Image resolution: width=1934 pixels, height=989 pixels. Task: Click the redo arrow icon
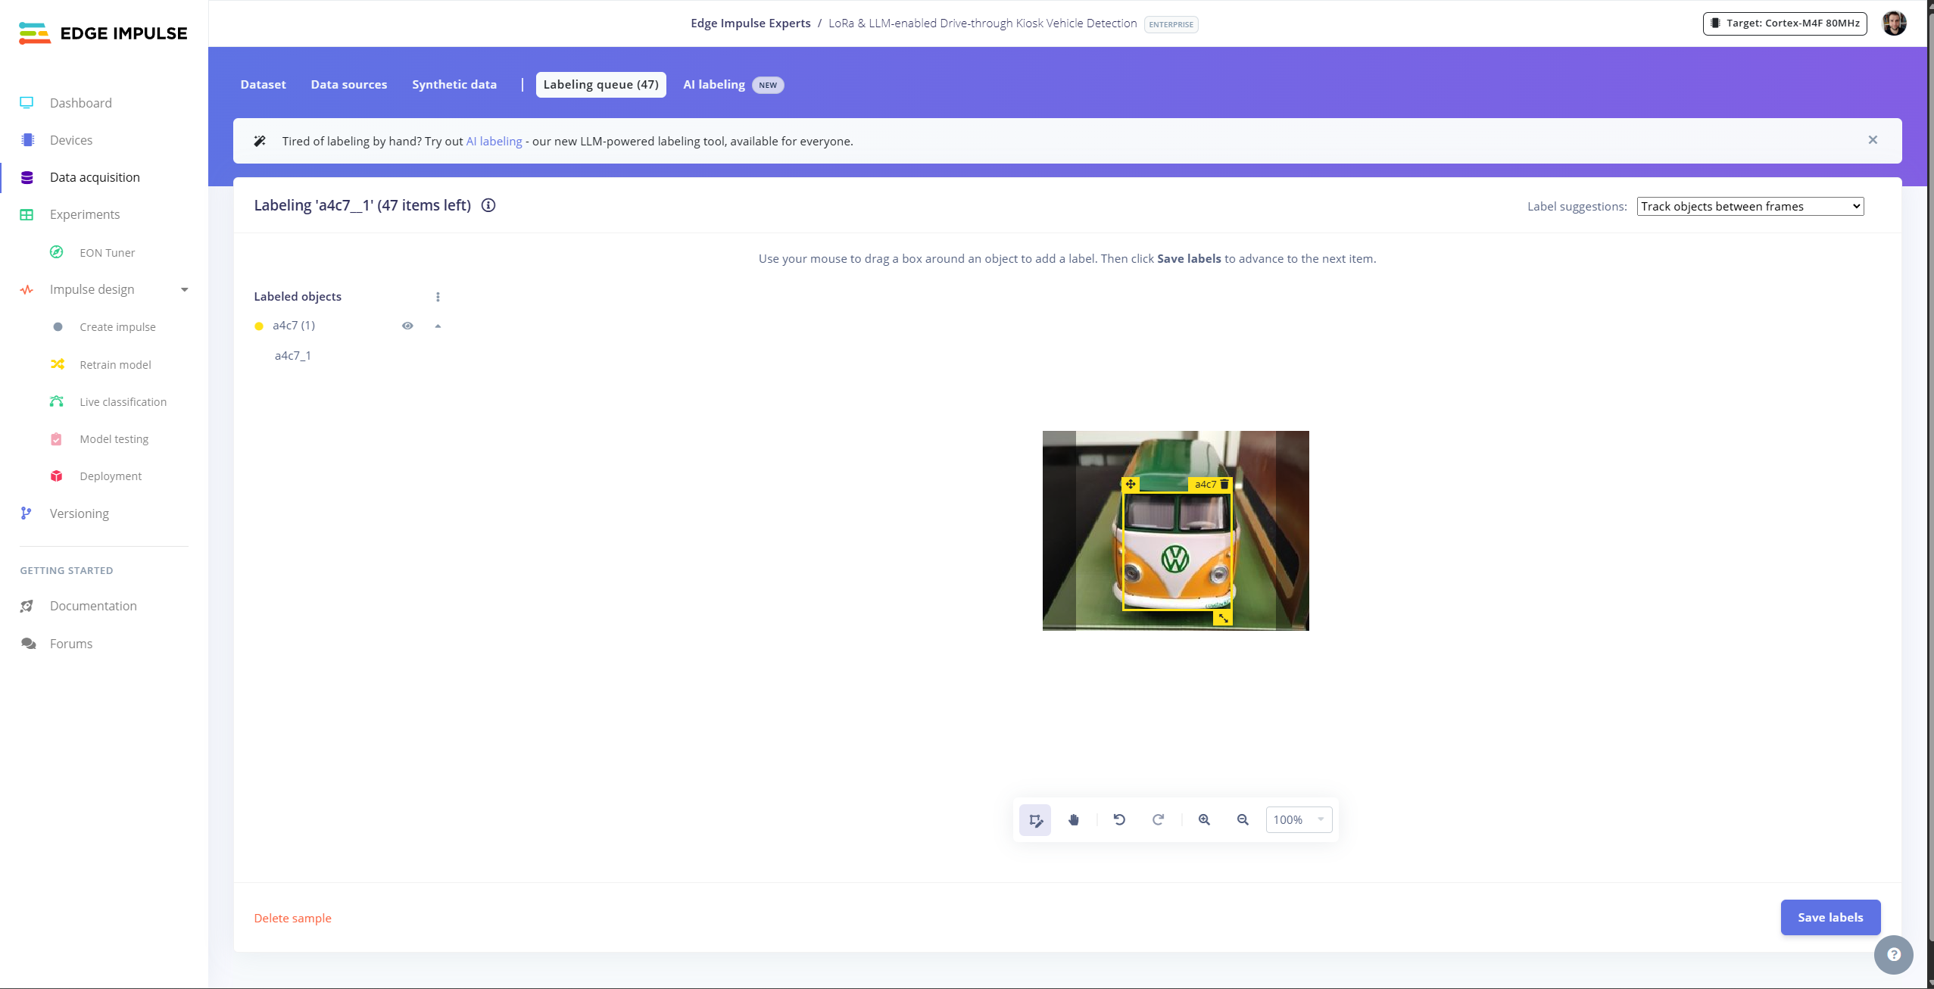coord(1158,820)
